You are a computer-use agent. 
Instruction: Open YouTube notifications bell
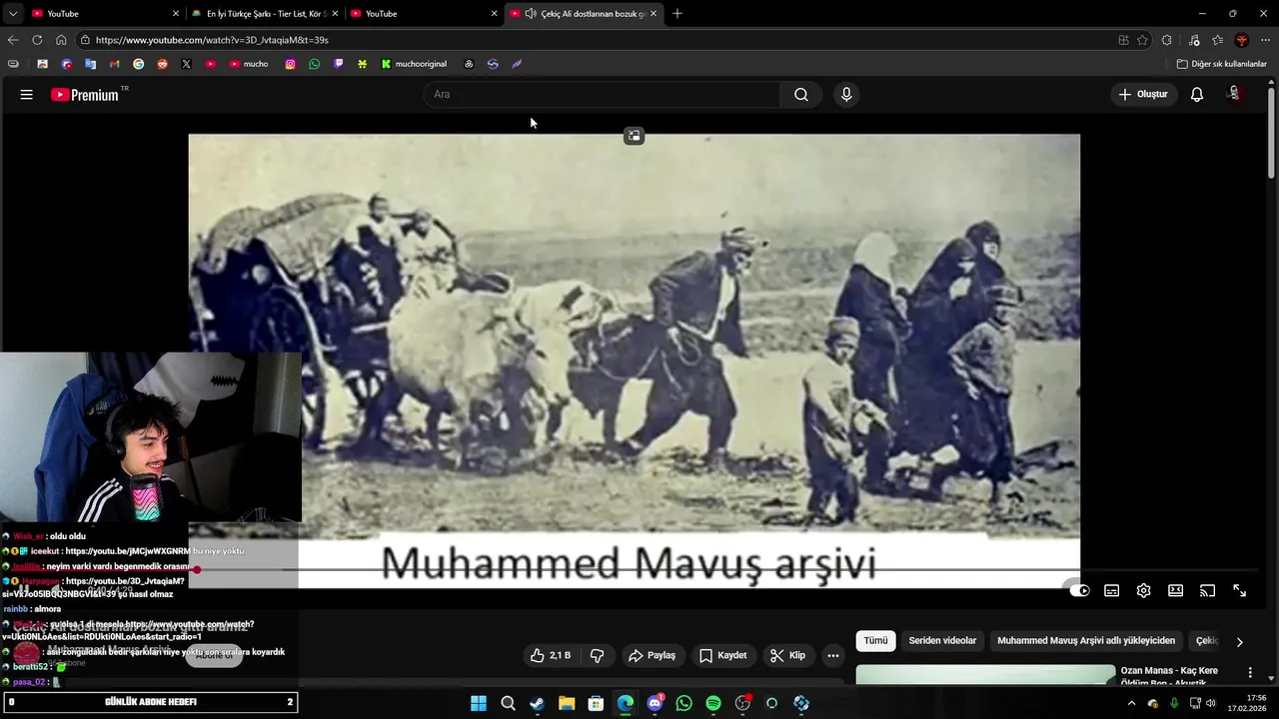click(1197, 95)
